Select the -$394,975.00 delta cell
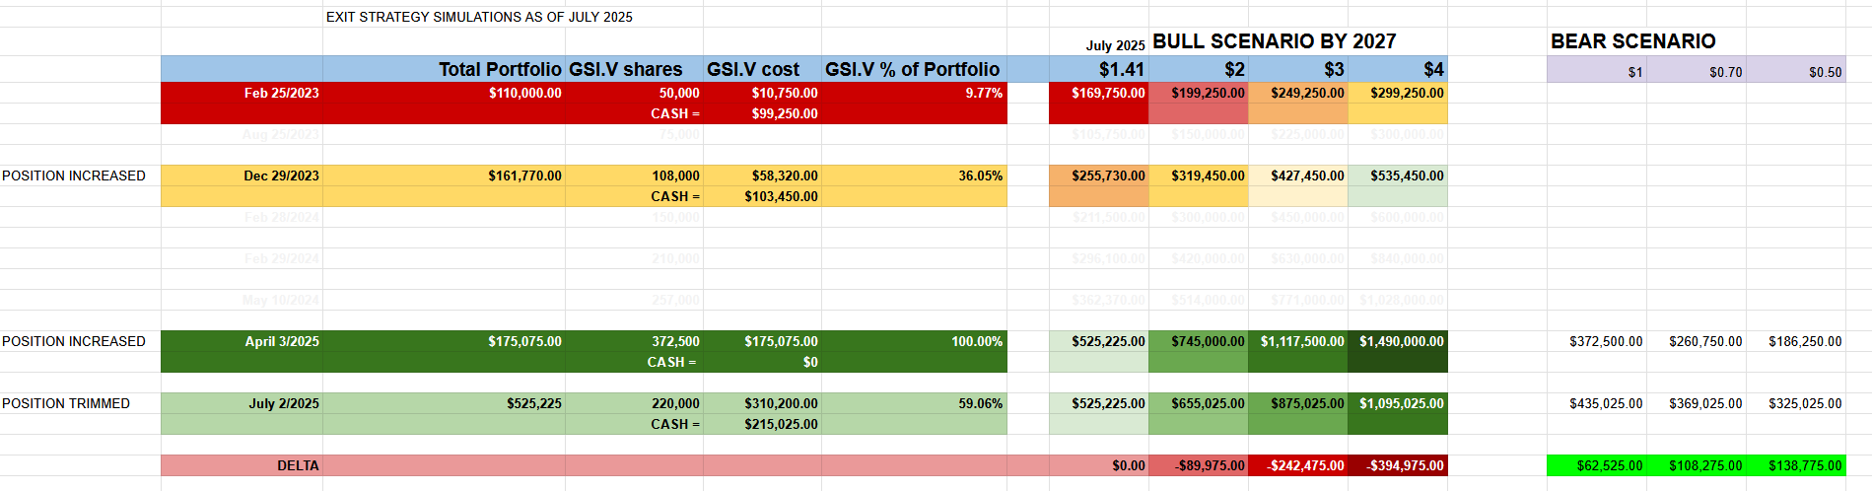1872x491 pixels. pyautogui.click(x=1398, y=465)
